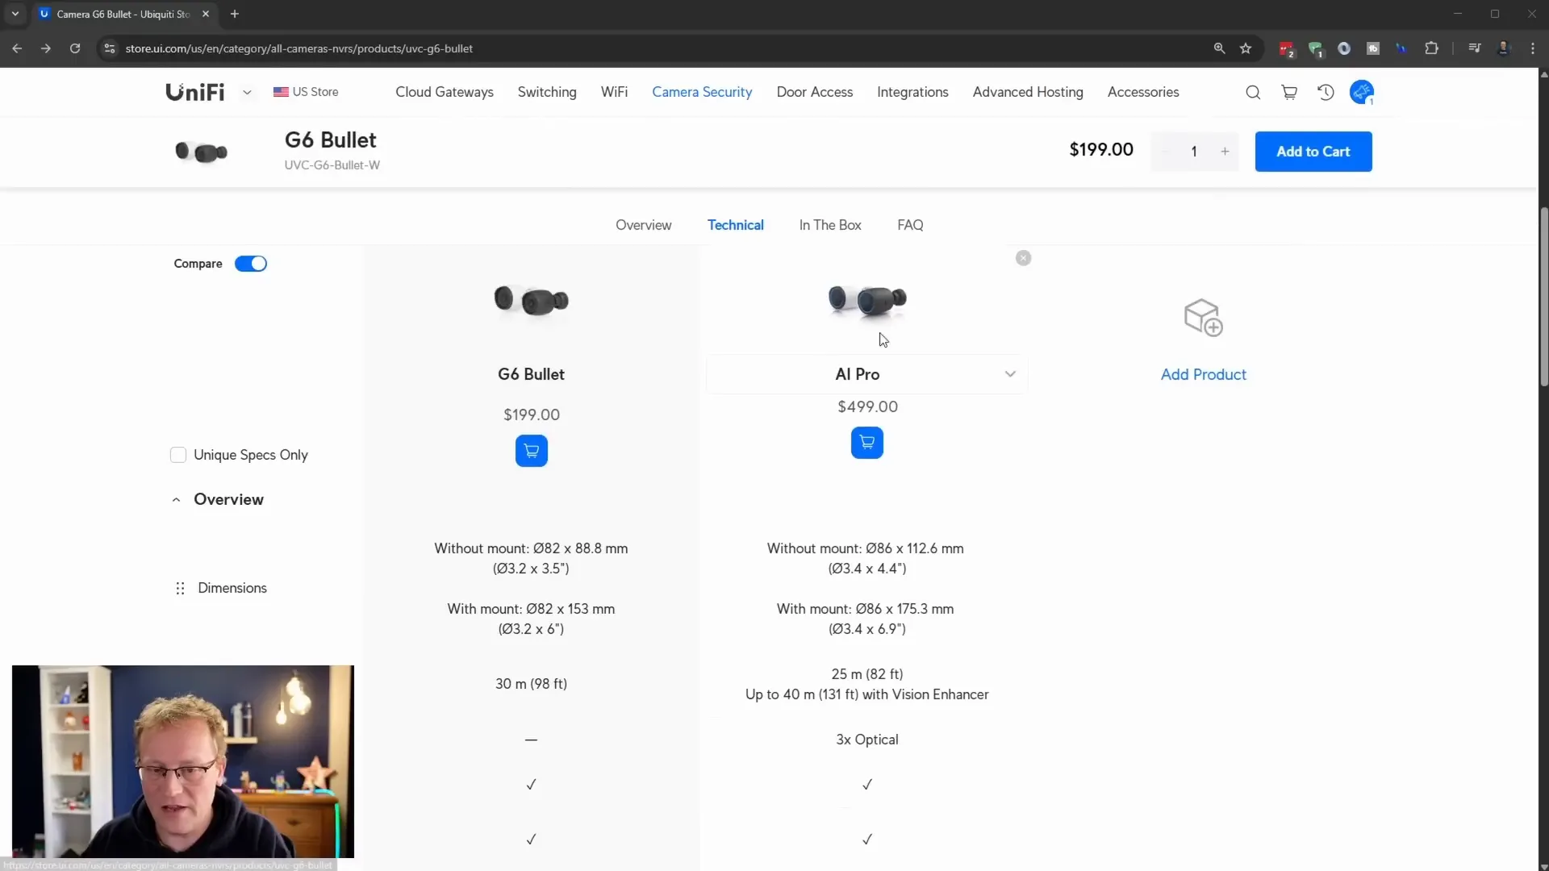Add G6 Bullet to cart via blue cart icon
1549x871 pixels.
coord(532,451)
